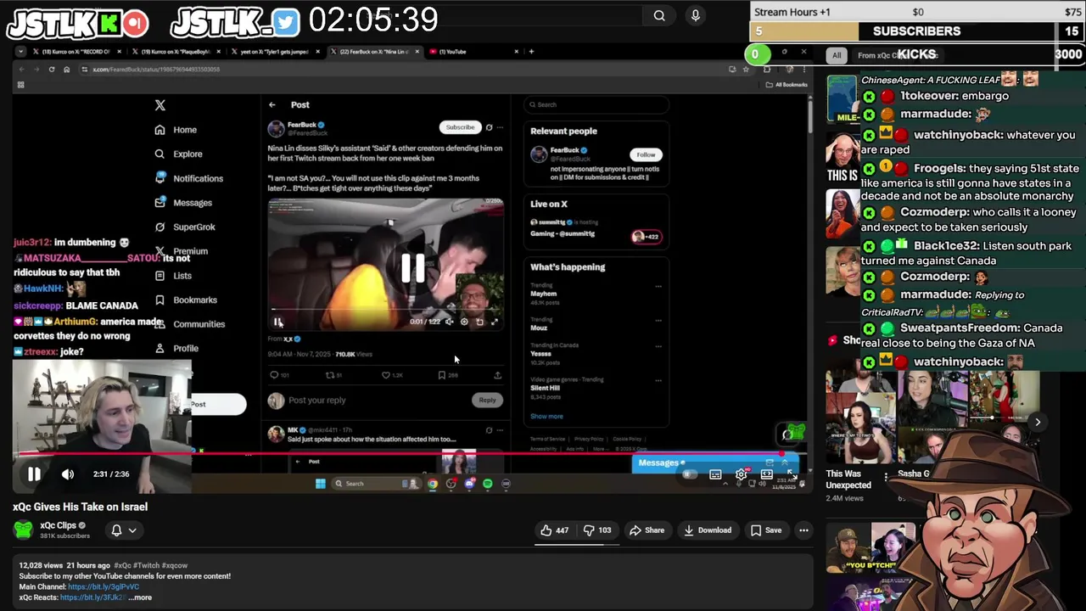The height and width of the screenshot is (611, 1086).
Task: Open Lists in X sidebar
Action: tap(173, 276)
